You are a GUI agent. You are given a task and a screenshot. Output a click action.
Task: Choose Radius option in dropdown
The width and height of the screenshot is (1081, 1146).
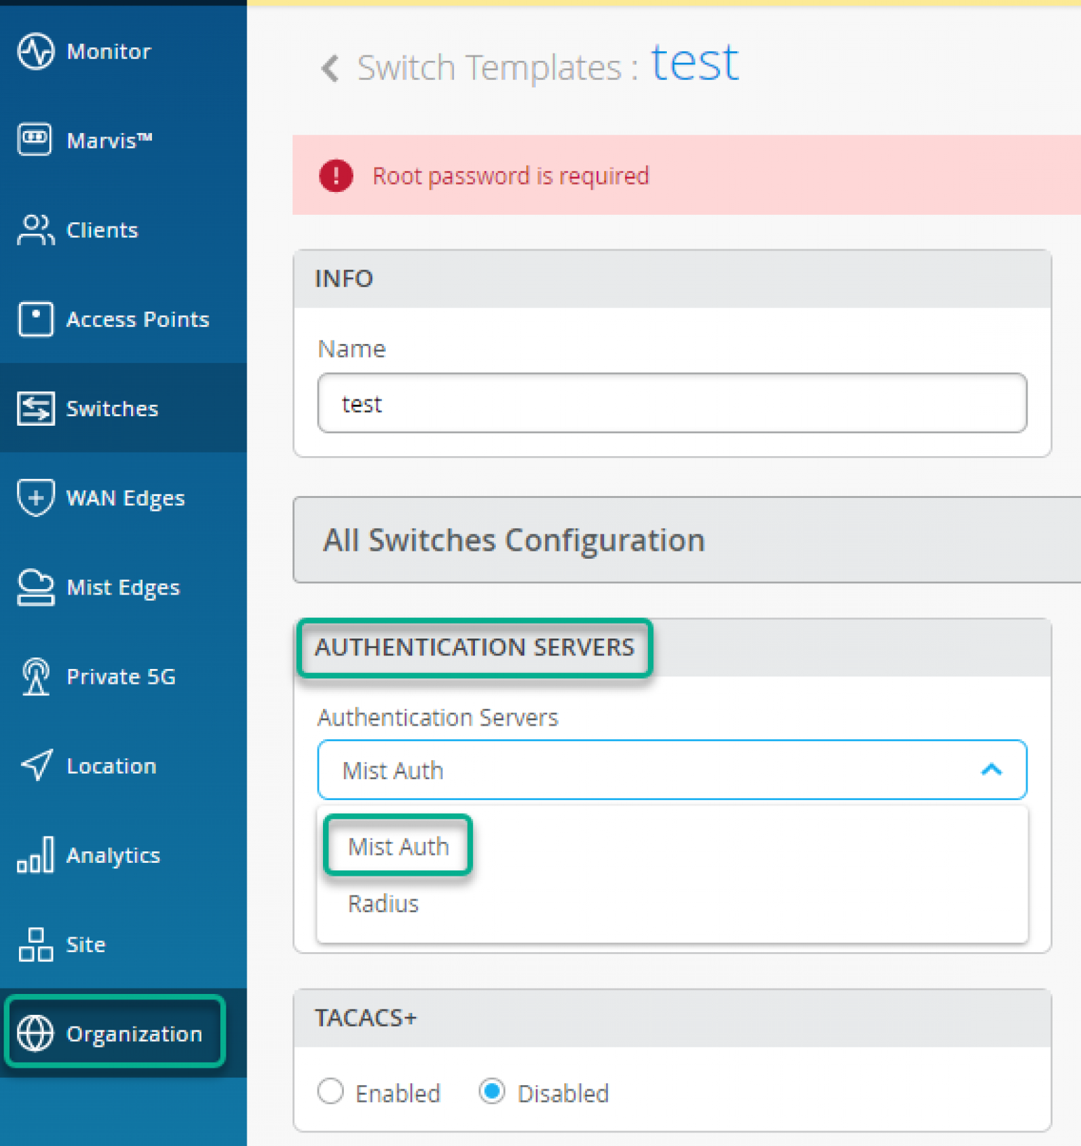383,903
